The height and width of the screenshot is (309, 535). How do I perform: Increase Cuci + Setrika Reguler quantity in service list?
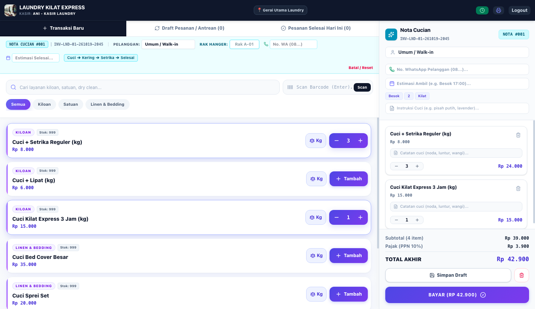pos(360,141)
